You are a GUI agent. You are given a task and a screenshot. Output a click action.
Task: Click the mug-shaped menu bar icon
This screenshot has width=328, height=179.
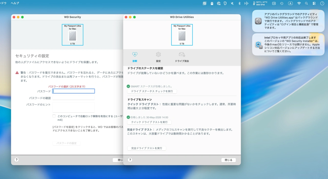225,3
